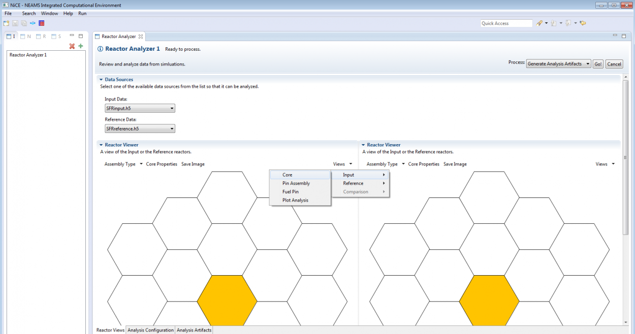Image resolution: width=635 pixels, height=334 pixels.
Task: Click Save Image in right viewer
Action: tap(455, 164)
